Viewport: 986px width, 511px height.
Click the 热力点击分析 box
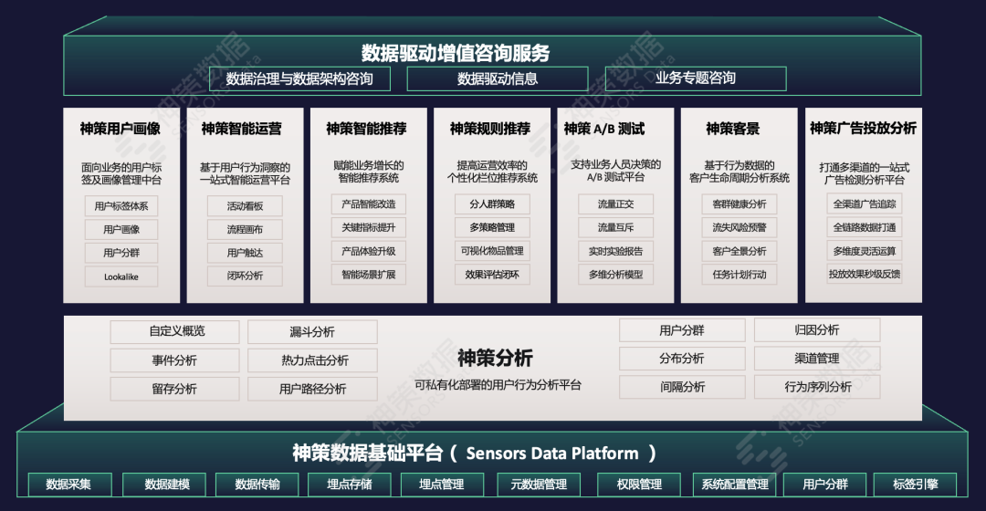click(312, 360)
